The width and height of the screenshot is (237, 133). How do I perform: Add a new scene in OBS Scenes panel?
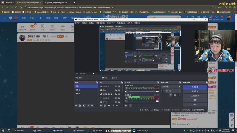coord(76,106)
